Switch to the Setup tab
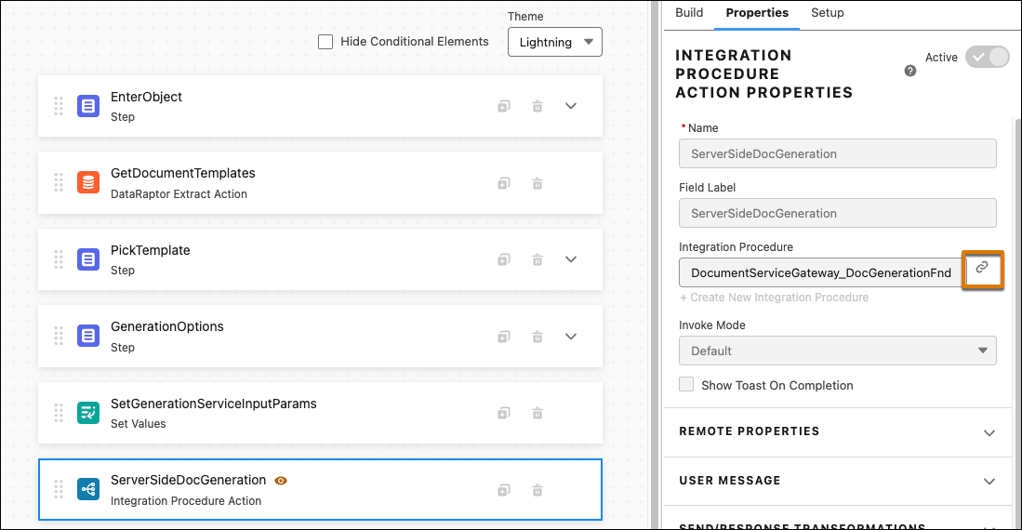1022x530 pixels. [827, 13]
